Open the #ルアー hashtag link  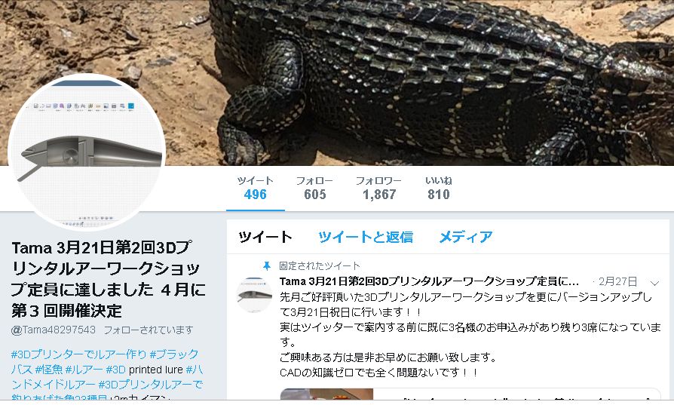pyautogui.click(x=84, y=370)
